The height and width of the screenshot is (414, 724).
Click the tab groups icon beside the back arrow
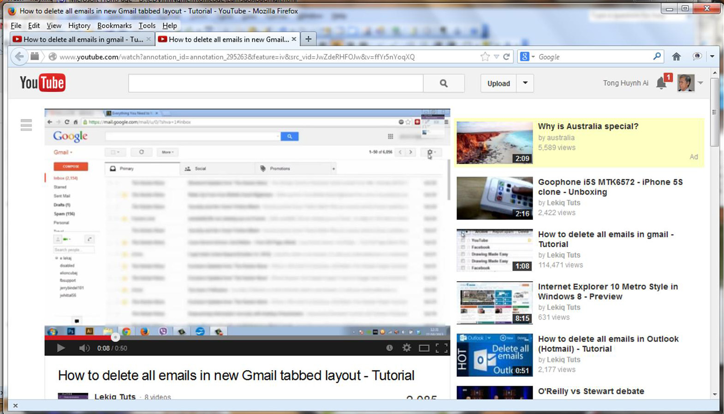[35, 57]
